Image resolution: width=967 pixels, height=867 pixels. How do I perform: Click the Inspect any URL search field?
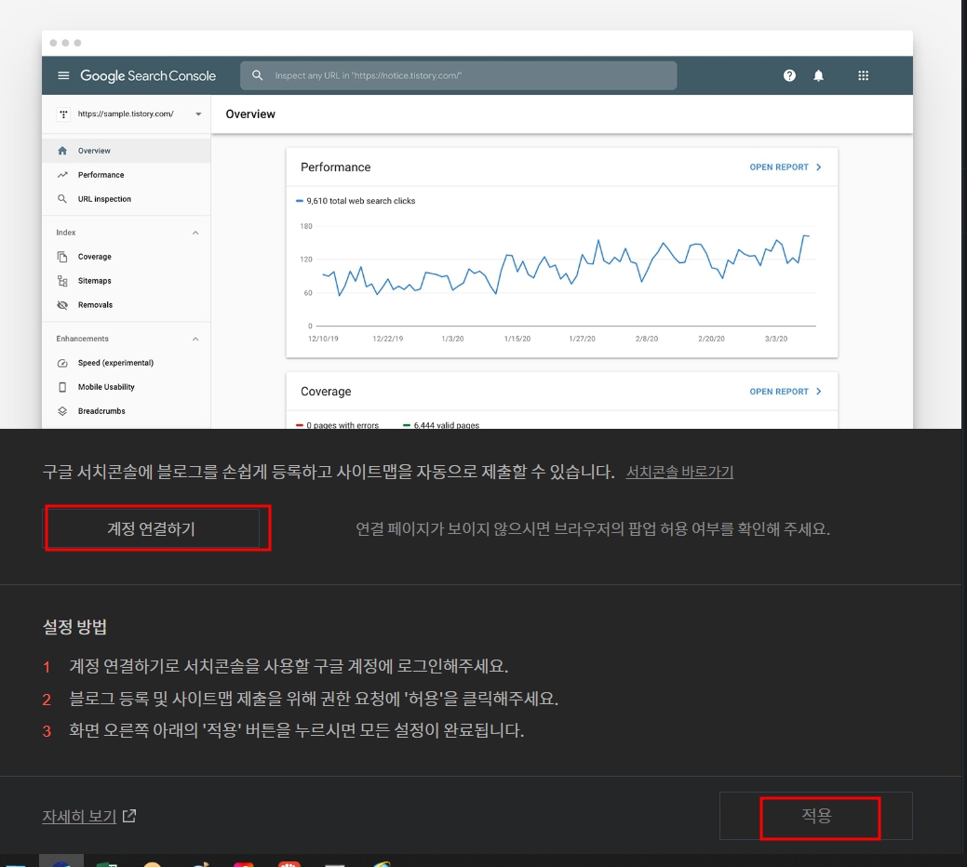coord(458,75)
